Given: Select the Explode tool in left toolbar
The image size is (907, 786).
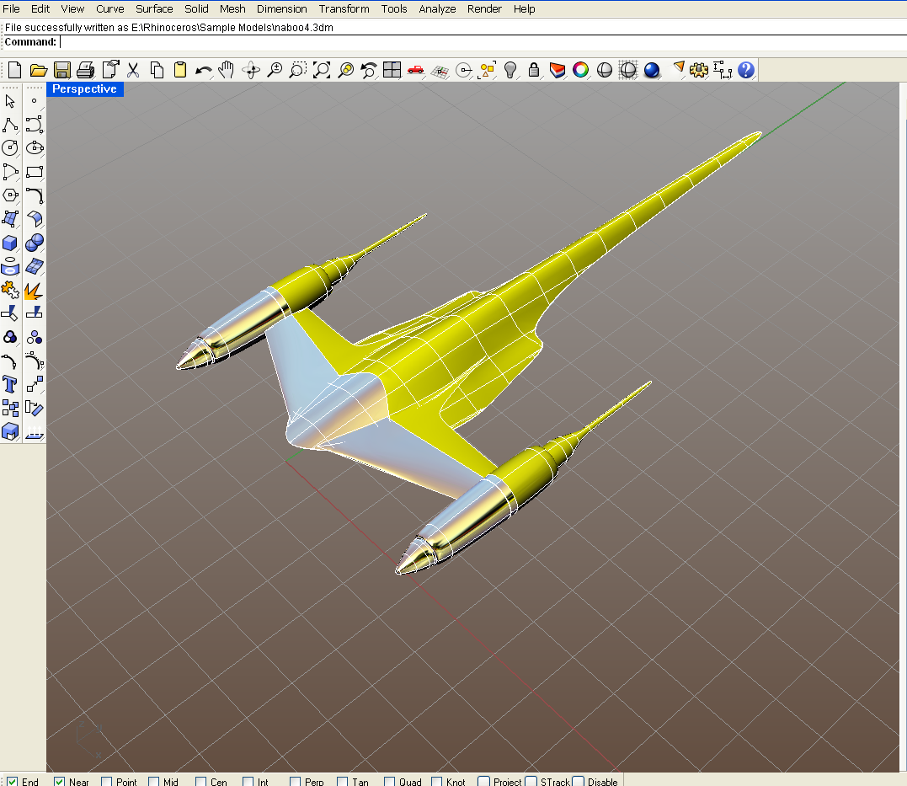Looking at the screenshot, I should tap(33, 291).
